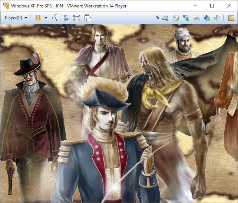Open the power options dropdown arrow
The image size is (238, 203).
[46, 18]
